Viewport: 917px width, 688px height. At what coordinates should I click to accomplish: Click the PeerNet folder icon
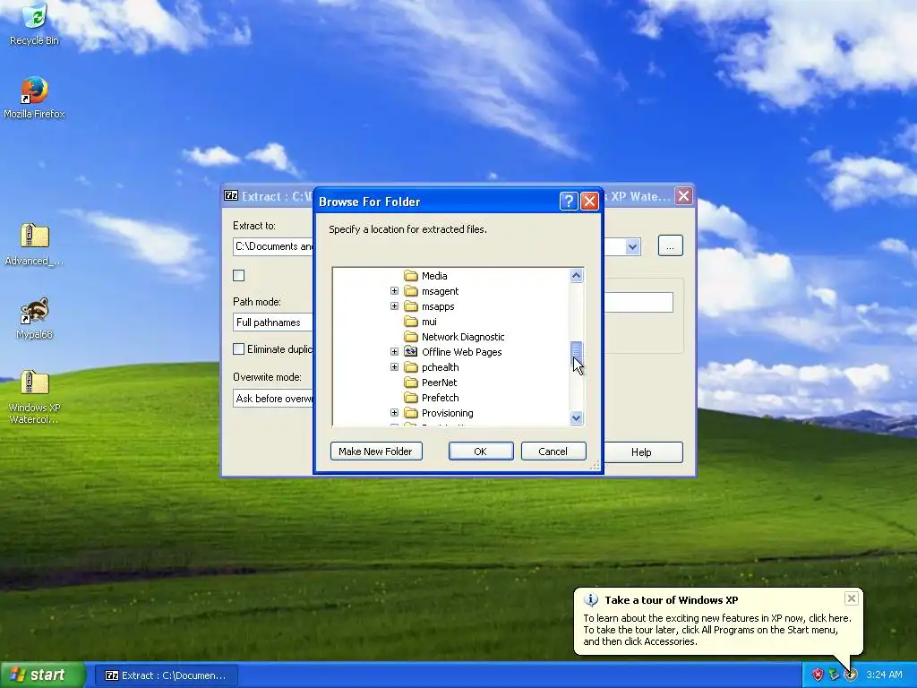(411, 382)
